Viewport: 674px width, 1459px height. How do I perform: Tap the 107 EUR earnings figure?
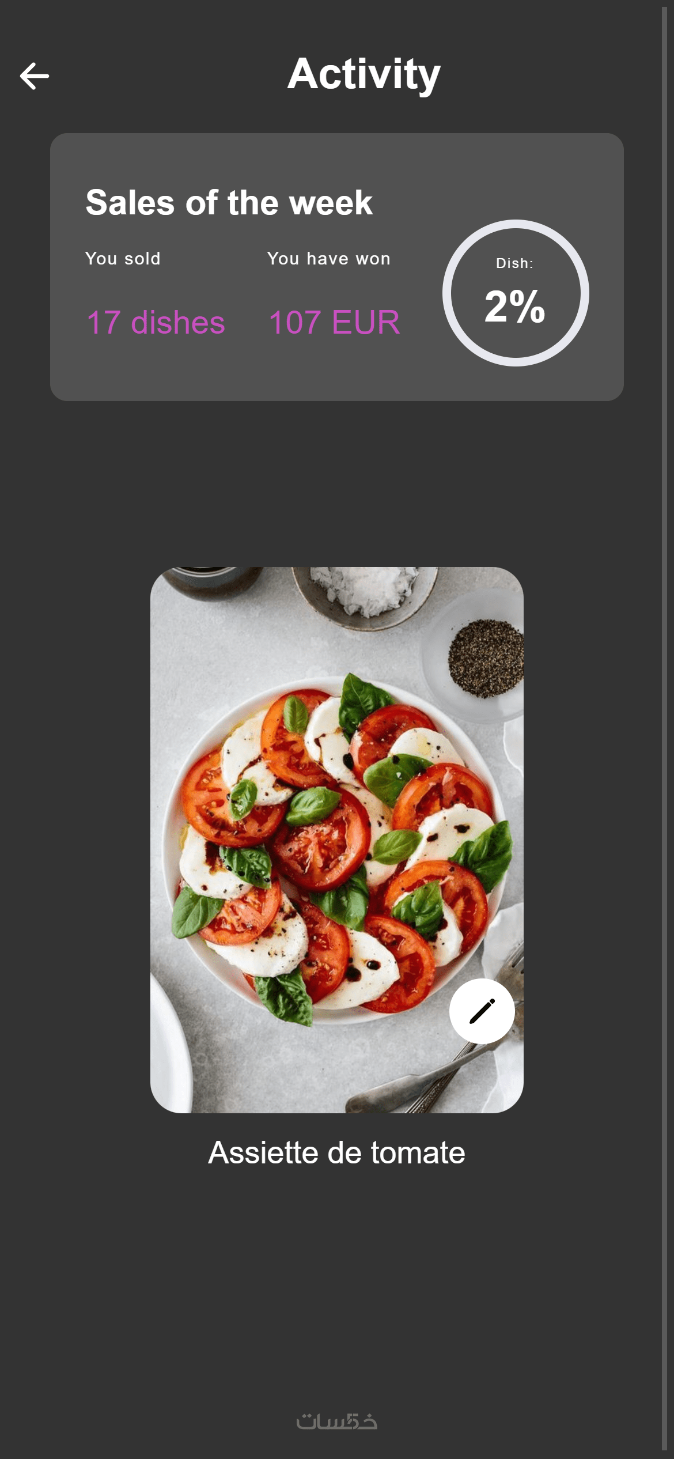(x=334, y=322)
